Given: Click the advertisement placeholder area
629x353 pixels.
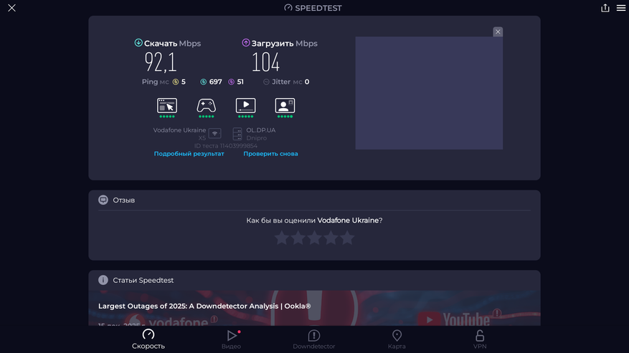Looking at the screenshot, I should coord(429,93).
